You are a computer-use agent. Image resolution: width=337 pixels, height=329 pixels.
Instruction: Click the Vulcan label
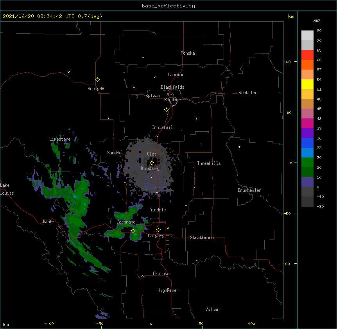tap(212, 309)
